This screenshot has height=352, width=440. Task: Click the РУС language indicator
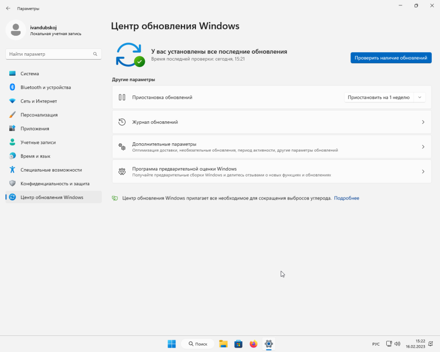click(376, 344)
